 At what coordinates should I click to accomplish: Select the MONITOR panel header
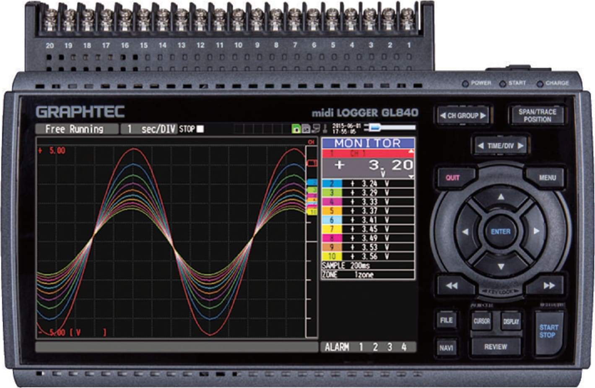coord(368,143)
